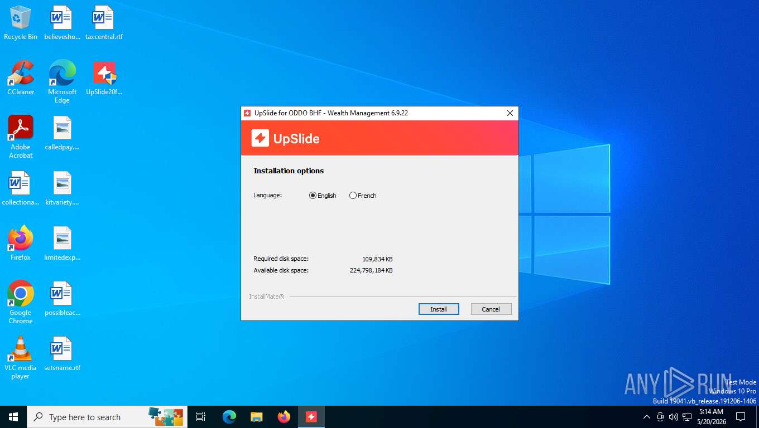The height and width of the screenshot is (428, 759).
Task: Select the setsname.rtf desktop file
Action: click(x=62, y=354)
